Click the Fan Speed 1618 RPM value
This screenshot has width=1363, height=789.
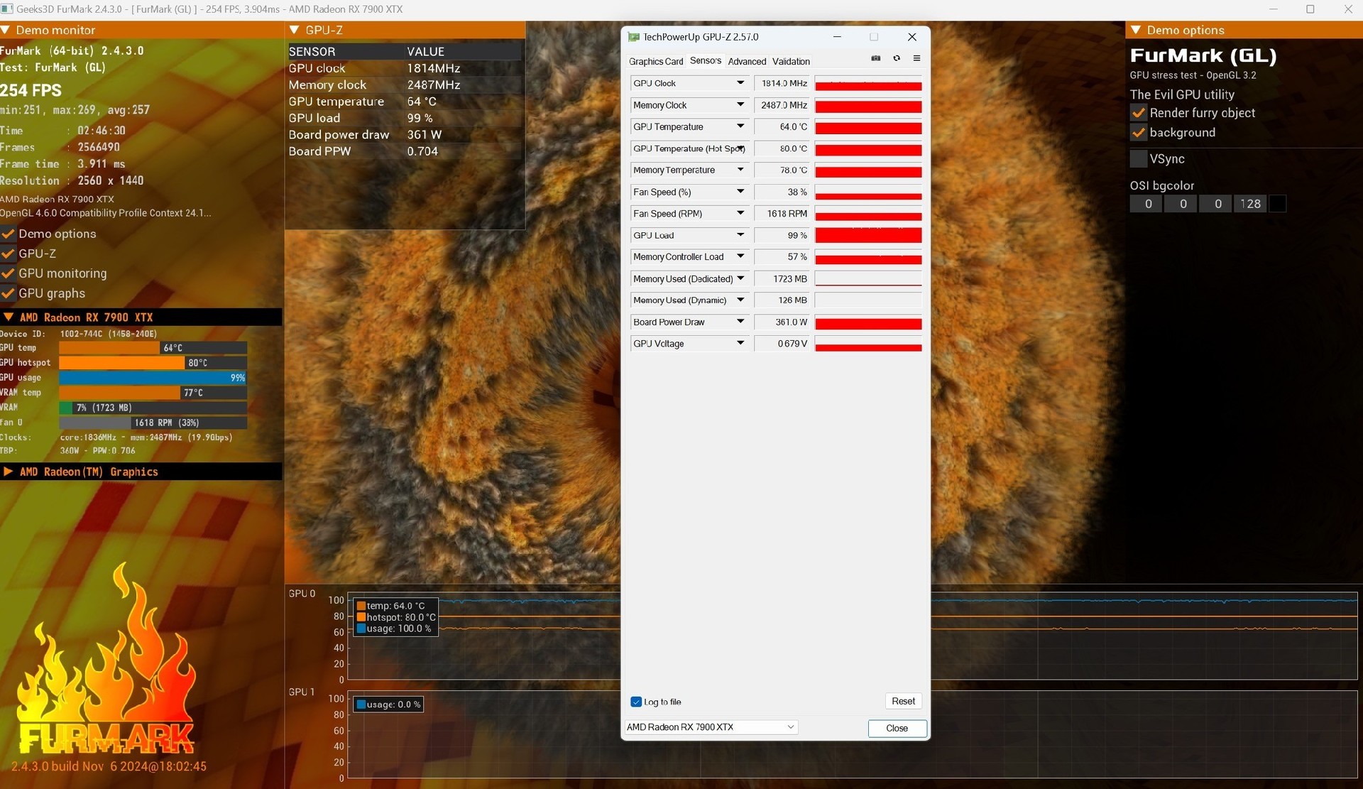(x=782, y=214)
